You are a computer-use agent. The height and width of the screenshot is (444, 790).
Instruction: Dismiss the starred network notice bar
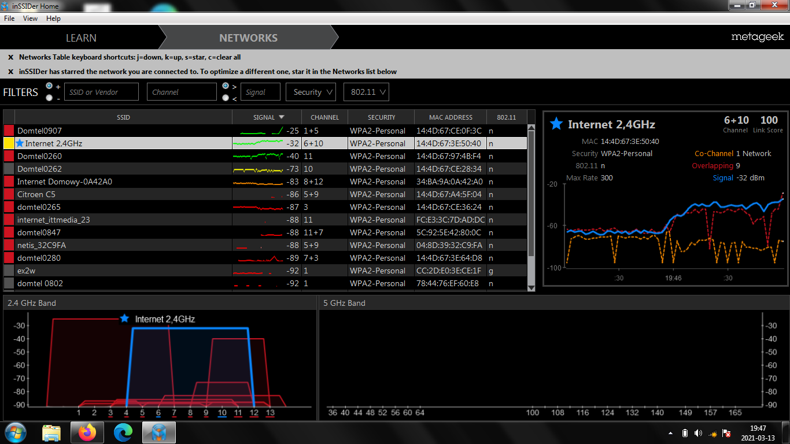(10, 72)
